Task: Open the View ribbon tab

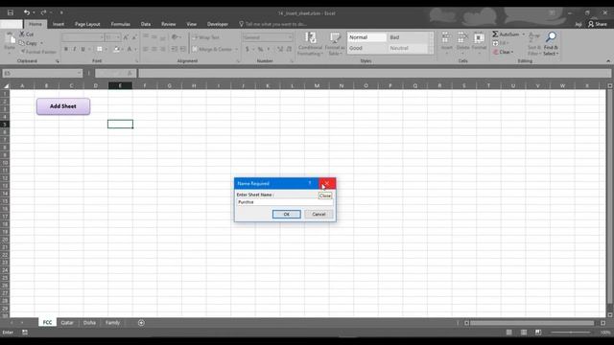Action: 192,24
